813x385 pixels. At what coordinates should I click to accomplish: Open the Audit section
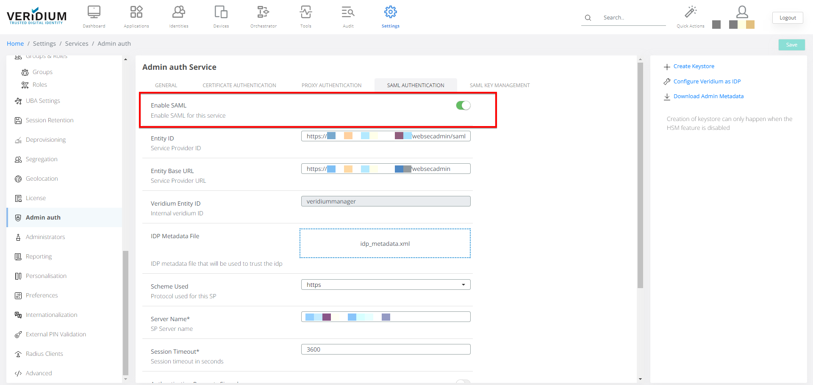coord(348,16)
